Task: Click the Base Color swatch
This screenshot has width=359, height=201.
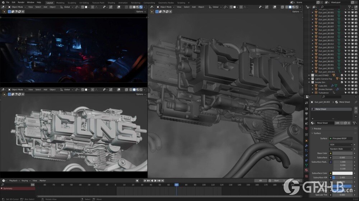Action: (x=342, y=153)
